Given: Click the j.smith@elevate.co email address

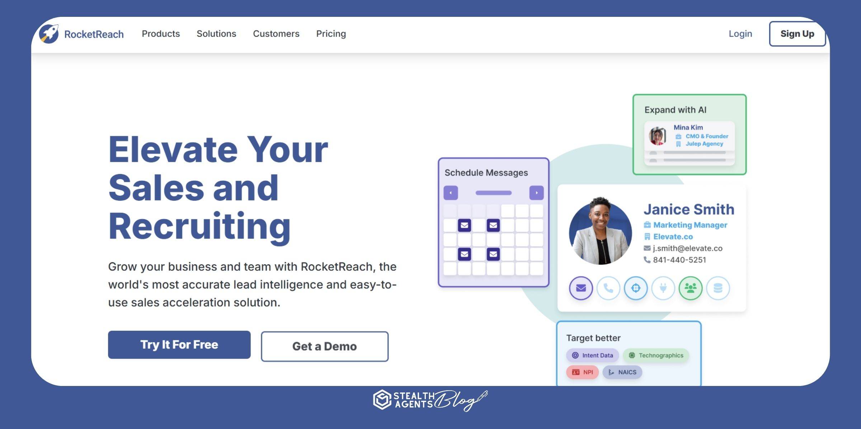Looking at the screenshot, I should tap(687, 248).
